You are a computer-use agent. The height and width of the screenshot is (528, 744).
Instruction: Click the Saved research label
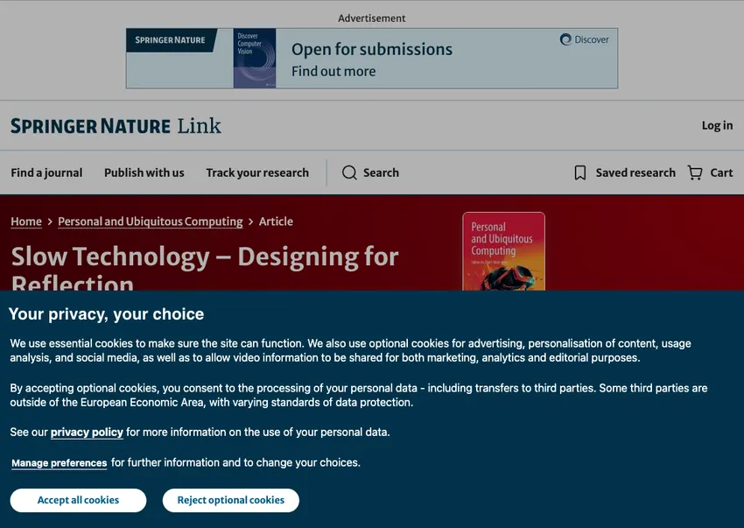pos(635,172)
